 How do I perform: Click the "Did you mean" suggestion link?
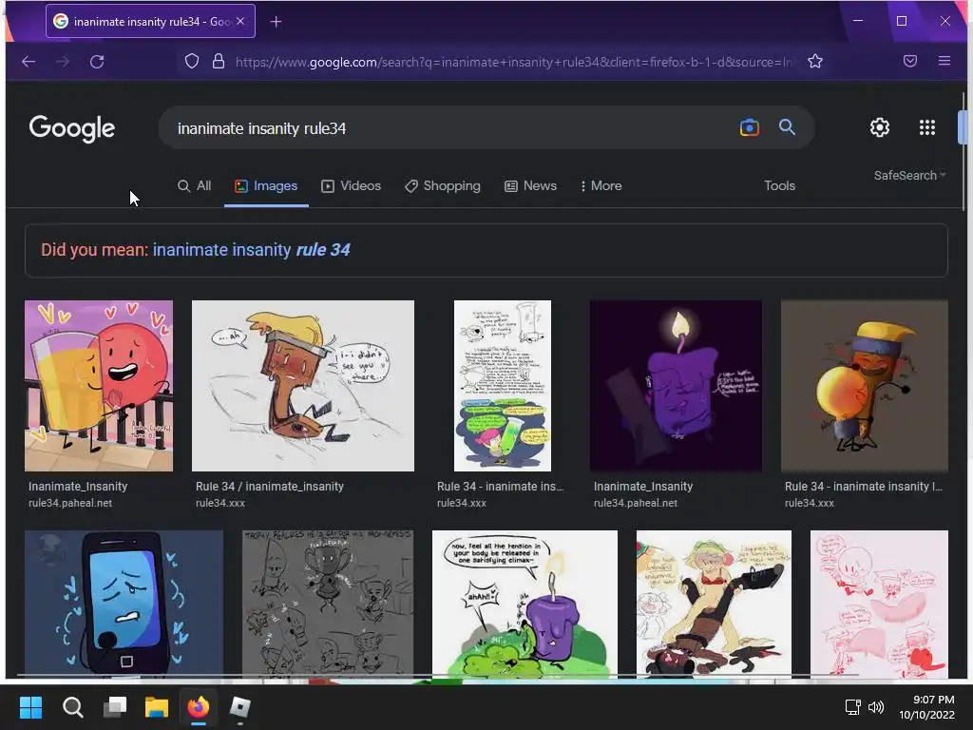pos(251,250)
